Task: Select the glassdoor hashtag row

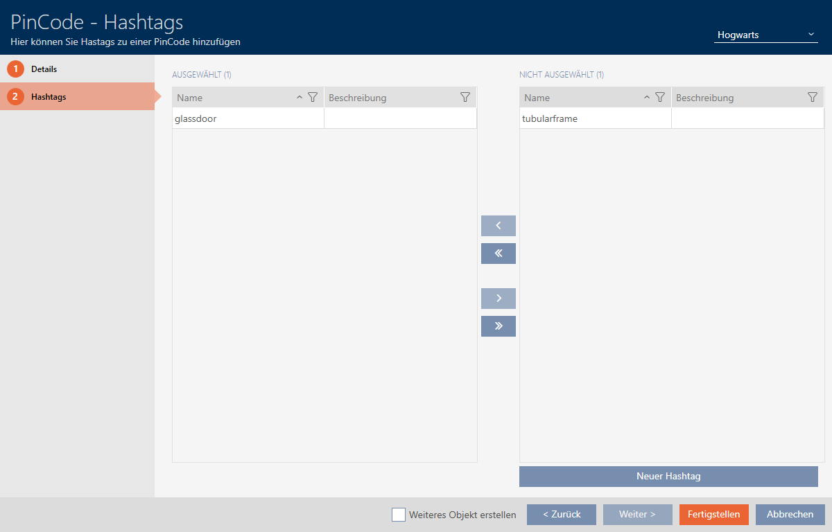Action: (x=248, y=118)
